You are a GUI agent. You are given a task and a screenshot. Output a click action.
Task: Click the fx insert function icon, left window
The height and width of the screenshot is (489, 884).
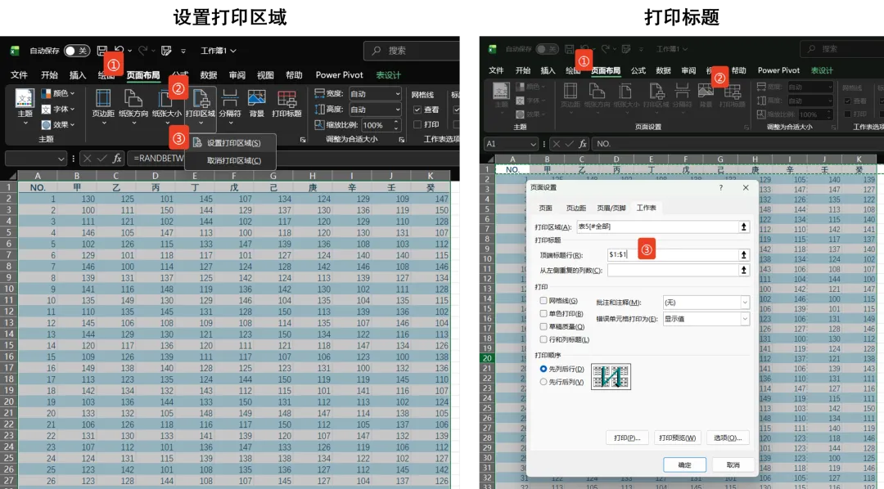117,159
